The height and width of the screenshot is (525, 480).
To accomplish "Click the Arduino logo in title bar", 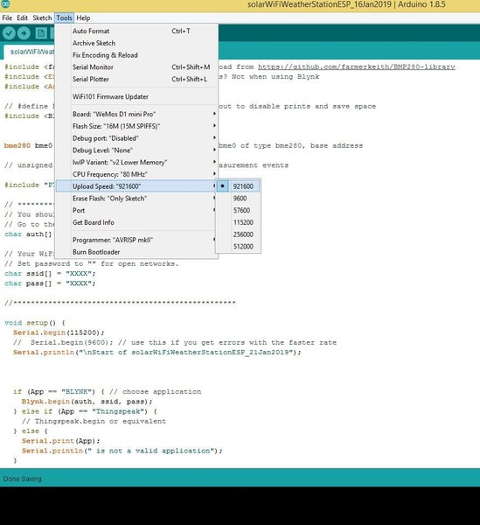I will pyautogui.click(x=5, y=4).
